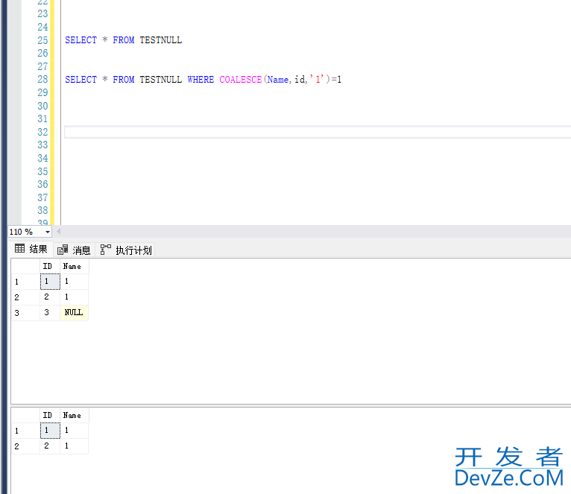Image resolution: width=571 pixels, height=494 pixels.
Task: Click the message icon on 消息 tab
Action: pyautogui.click(x=63, y=250)
